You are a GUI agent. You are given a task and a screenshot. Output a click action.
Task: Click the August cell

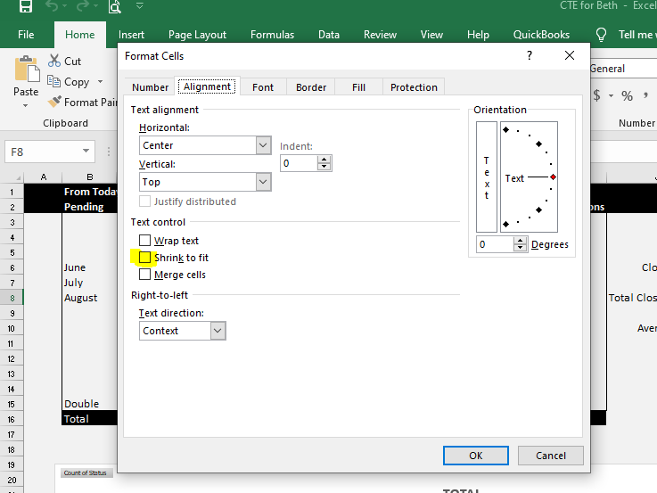pos(90,298)
